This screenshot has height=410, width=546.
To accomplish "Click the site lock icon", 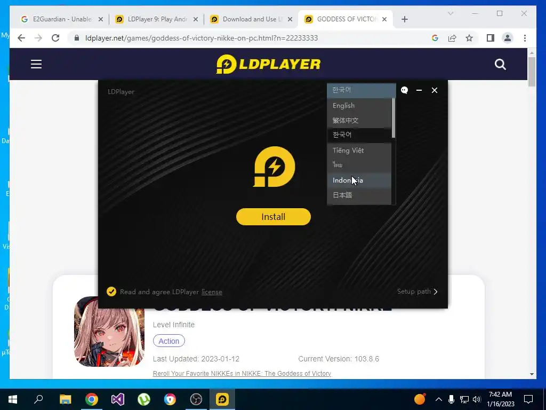I will tap(77, 38).
